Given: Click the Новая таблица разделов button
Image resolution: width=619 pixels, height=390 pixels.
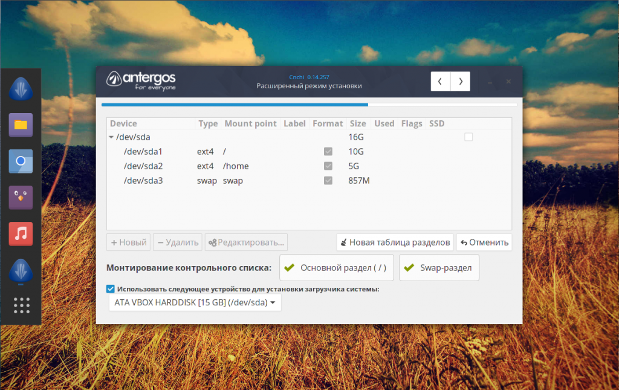Looking at the screenshot, I should click(394, 242).
